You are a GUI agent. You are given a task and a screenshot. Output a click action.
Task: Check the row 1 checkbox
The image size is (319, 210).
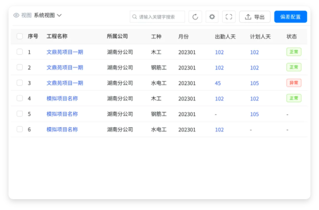[19, 52]
